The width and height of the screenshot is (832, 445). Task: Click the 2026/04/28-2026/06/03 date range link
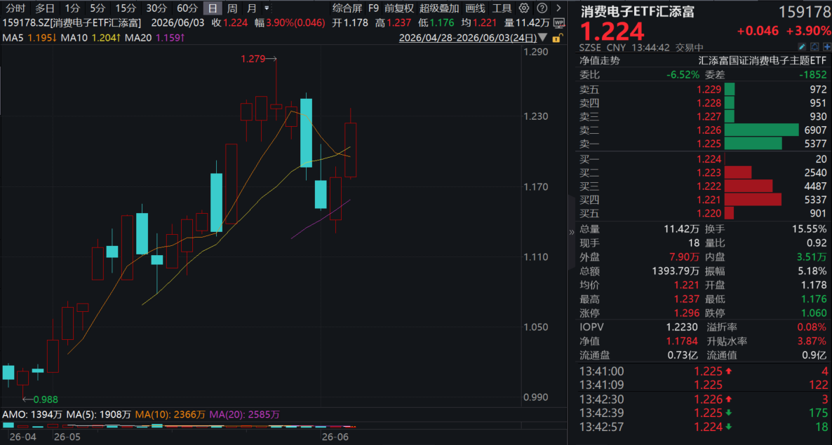tap(467, 38)
